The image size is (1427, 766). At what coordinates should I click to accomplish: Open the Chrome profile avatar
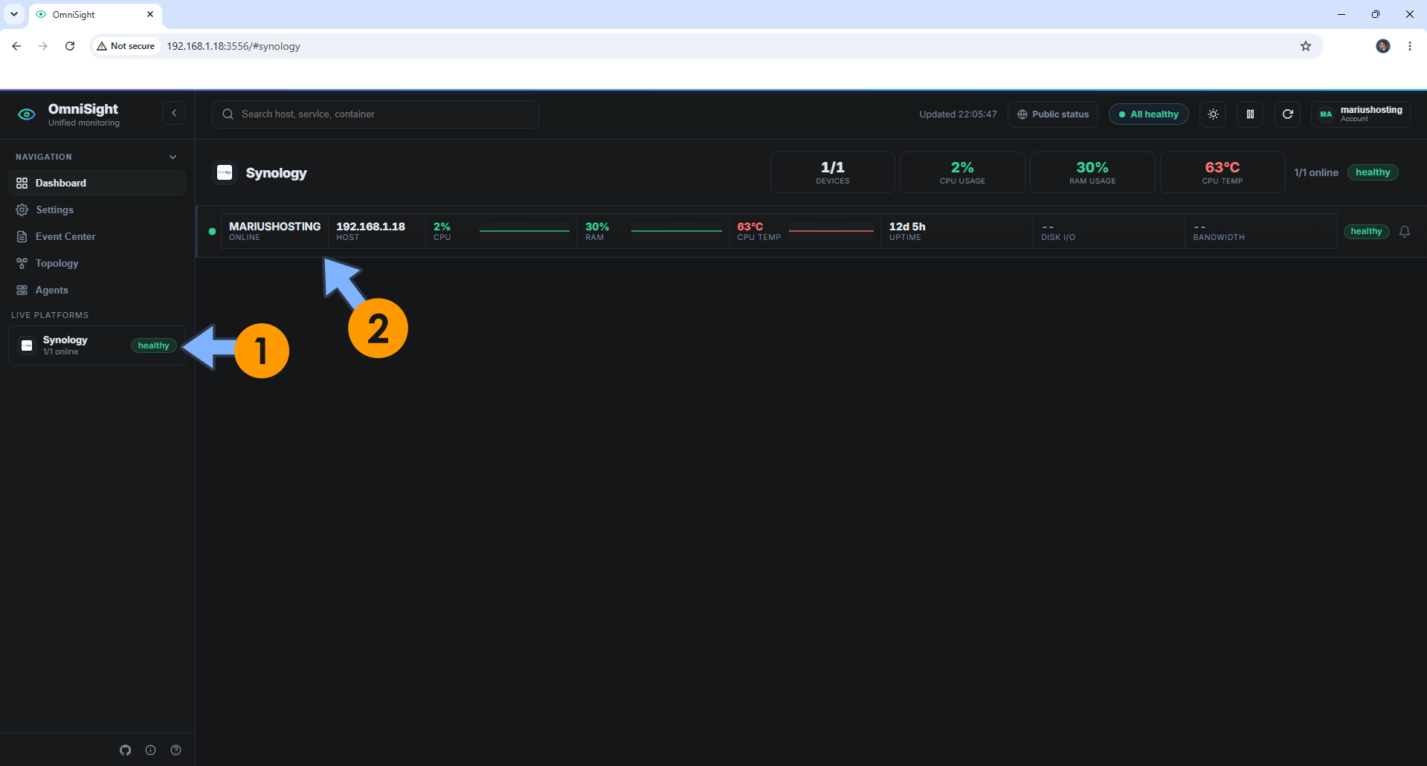pyautogui.click(x=1383, y=46)
